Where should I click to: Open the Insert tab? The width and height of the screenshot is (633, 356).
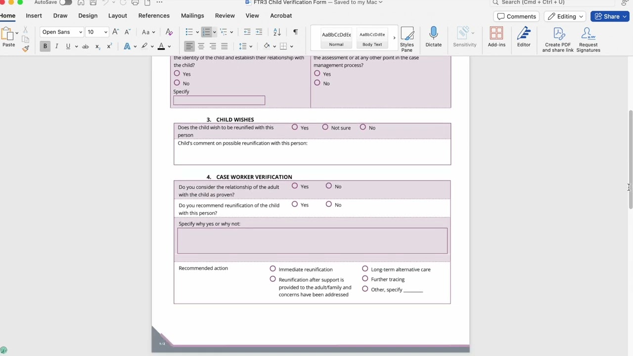pyautogui.click(x=34, y=16)
